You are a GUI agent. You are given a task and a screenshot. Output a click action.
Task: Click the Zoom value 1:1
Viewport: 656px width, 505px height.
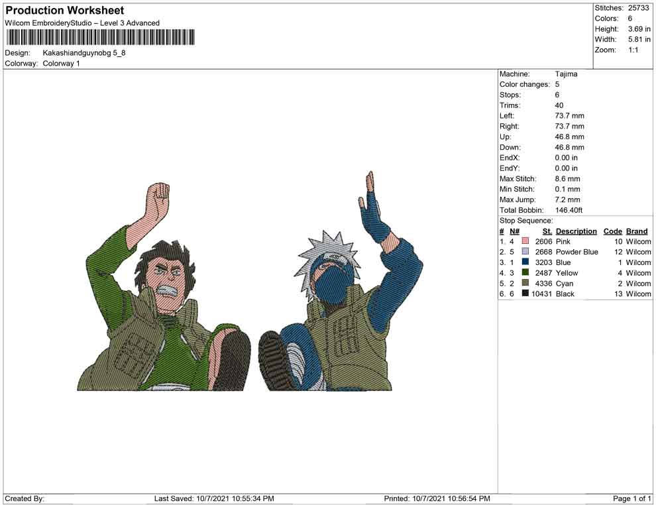coord(633,50)
